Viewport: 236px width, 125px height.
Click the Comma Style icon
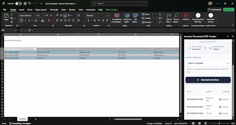point(99,20)
